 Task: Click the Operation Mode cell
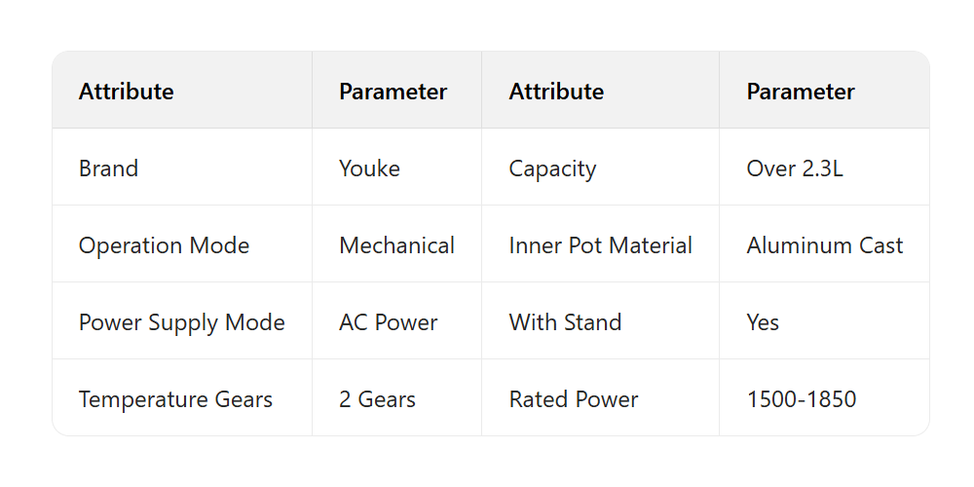click(x=164, y=245)
